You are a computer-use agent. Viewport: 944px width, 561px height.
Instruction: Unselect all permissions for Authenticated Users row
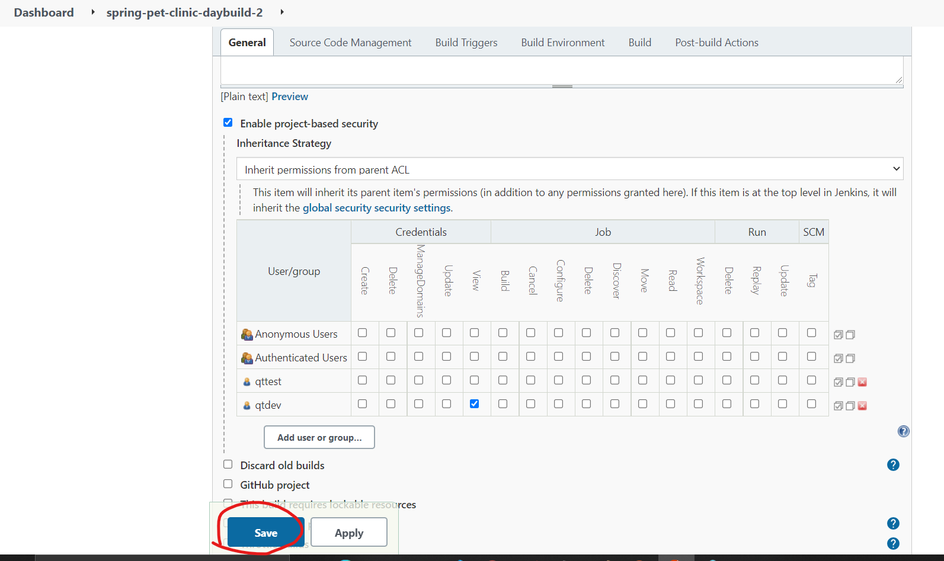click(x=850, y=358)
